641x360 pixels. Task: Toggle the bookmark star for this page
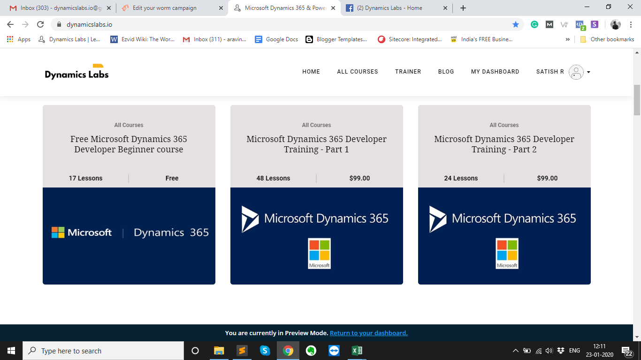click(516, 24)
